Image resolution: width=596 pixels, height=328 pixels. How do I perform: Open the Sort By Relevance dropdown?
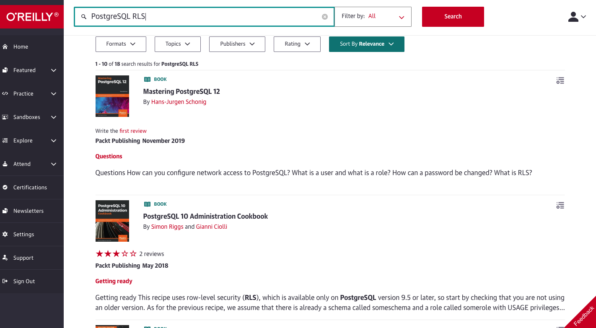tap(367, 44)
